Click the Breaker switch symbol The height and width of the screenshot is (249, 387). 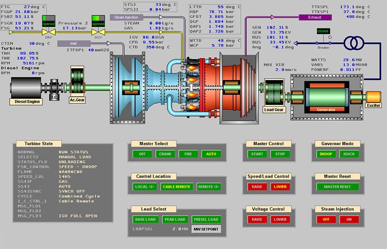[323, 43]
